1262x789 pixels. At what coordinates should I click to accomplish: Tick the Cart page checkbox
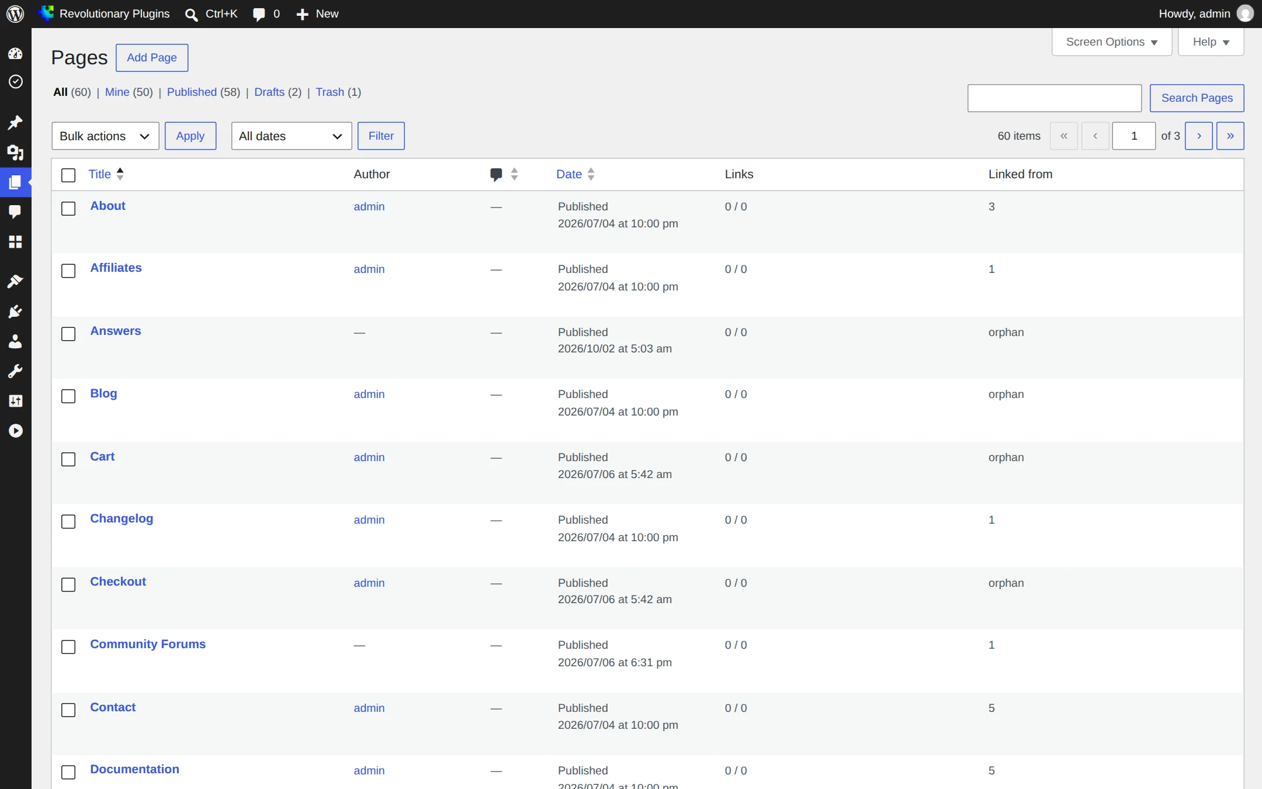[68, 459]
